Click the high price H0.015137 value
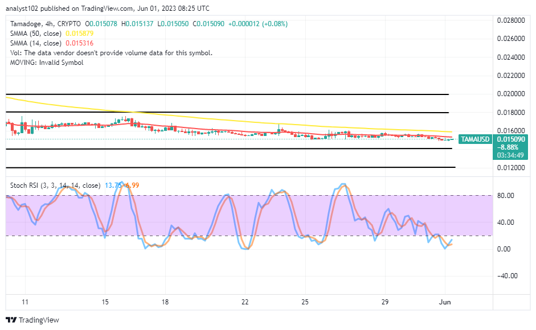536x330 pixels. (x=137, y=24)
